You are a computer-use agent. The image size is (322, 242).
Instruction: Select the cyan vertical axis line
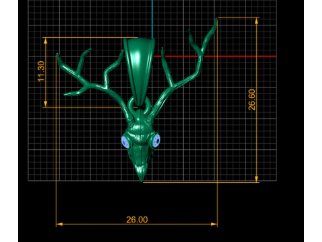pyautogui.click(x=152, y=19)
